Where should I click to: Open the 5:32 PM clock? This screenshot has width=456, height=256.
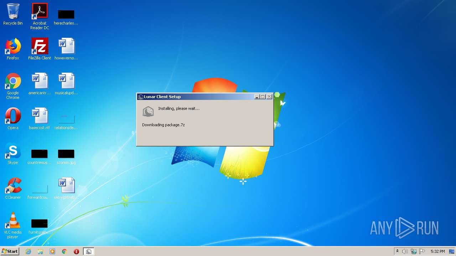437,251
